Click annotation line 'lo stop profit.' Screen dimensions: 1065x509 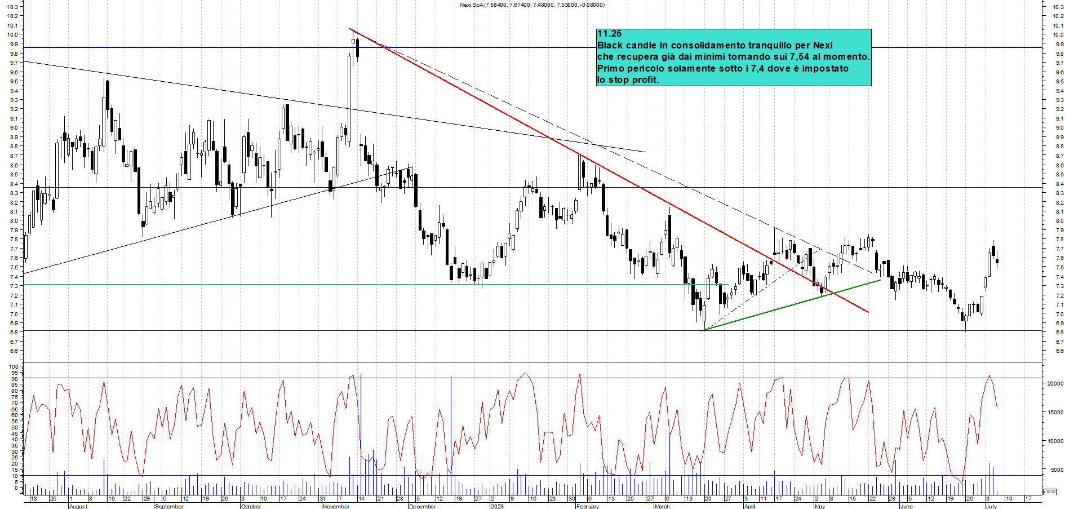pos(628,80)
